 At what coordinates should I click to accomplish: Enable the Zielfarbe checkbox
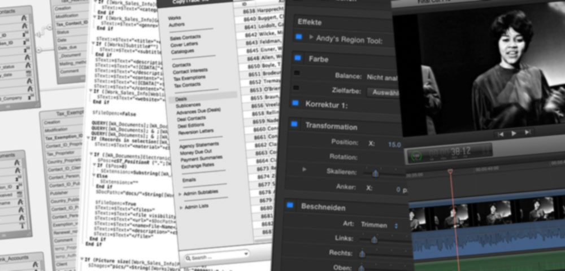(296, 88)
